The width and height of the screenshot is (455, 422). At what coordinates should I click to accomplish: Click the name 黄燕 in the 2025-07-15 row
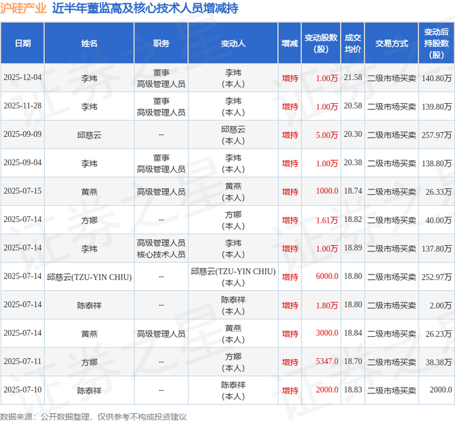tap(89, 192)
